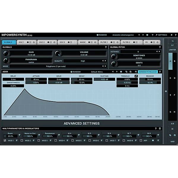Image resolution: width=178 pixels, height=178 pixels.
Task: Click the QUALITY right arrow
Action: coord(105,61)
